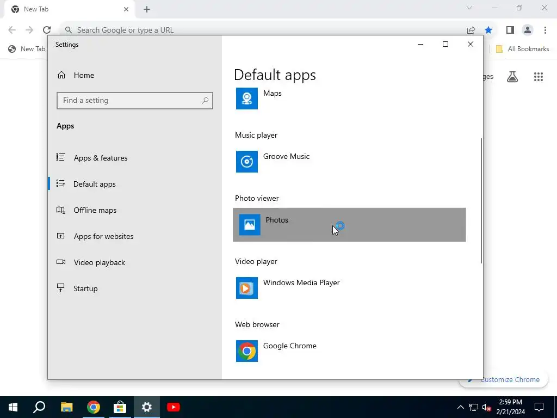This screenshot has height=418, width=557.
Task: Open Google apps grid
Action: tap(539, 76)
